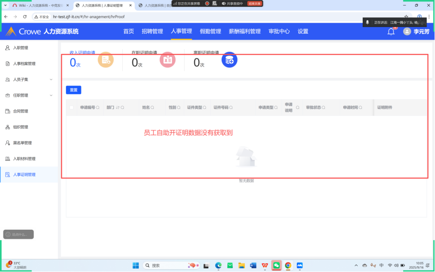
Task: Click the browser reload button
Action: click(x=25, y=17)
